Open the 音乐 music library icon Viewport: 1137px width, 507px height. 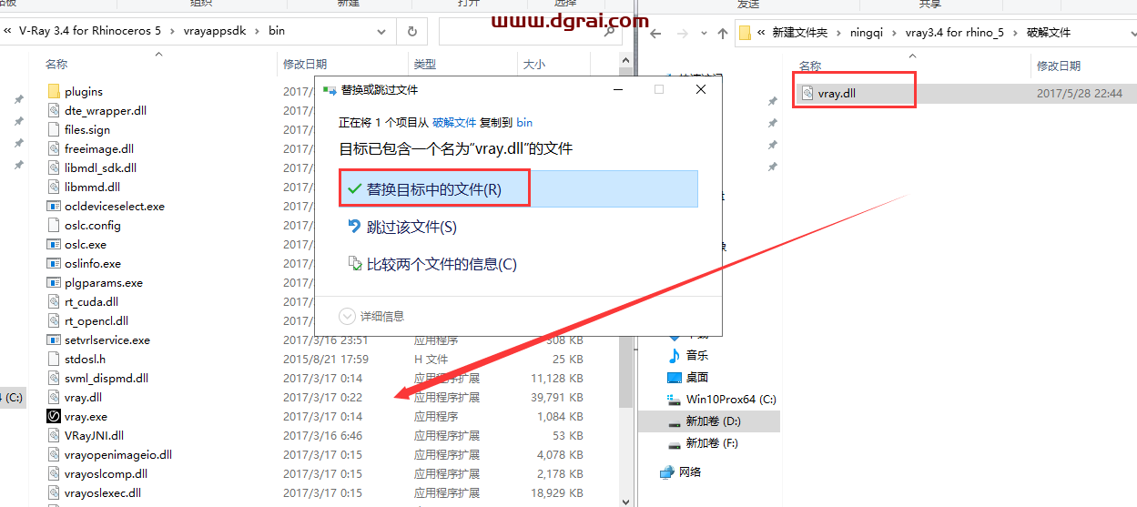click(675, 355)
